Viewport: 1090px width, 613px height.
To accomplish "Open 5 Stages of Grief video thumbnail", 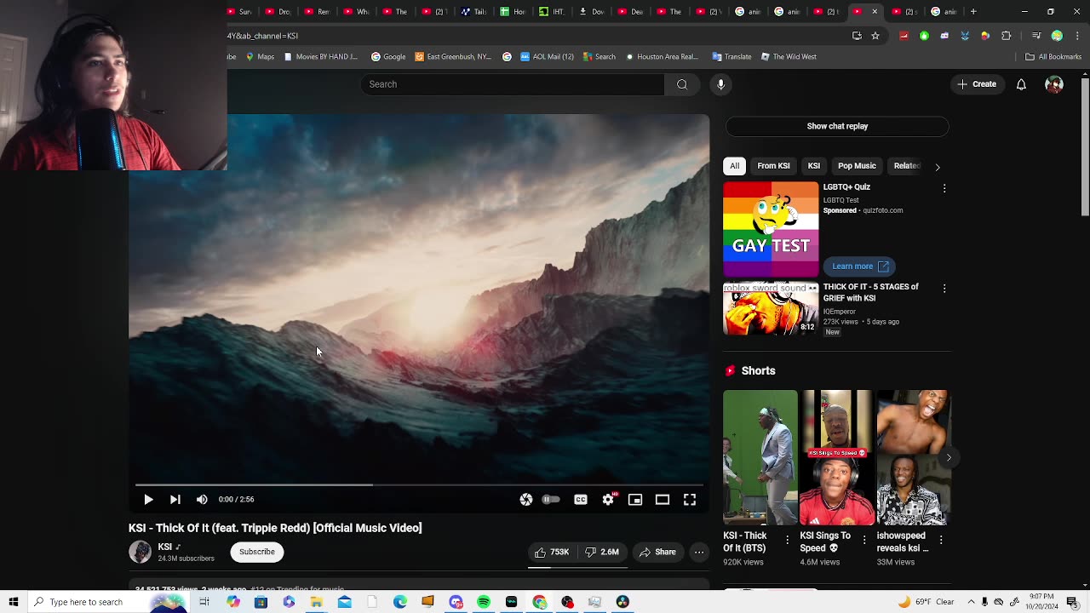I will (x=771, y=309).
